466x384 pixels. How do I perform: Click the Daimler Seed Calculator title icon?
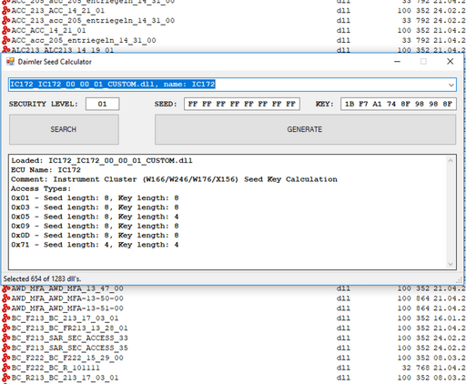(x=10, y=62)
